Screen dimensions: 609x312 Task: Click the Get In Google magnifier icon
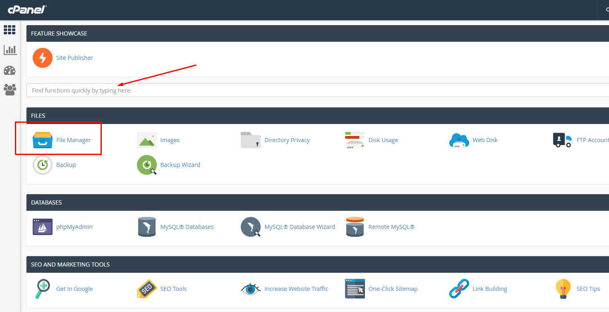coord(43,289)
